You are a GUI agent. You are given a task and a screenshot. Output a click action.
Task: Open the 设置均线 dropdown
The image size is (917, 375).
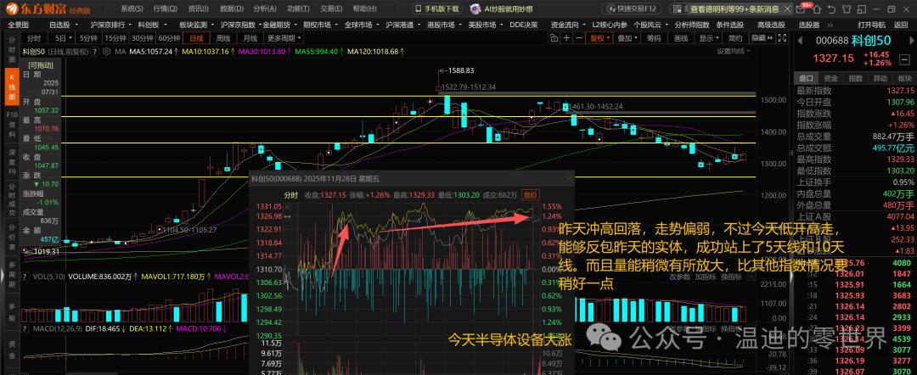(734, 51)
